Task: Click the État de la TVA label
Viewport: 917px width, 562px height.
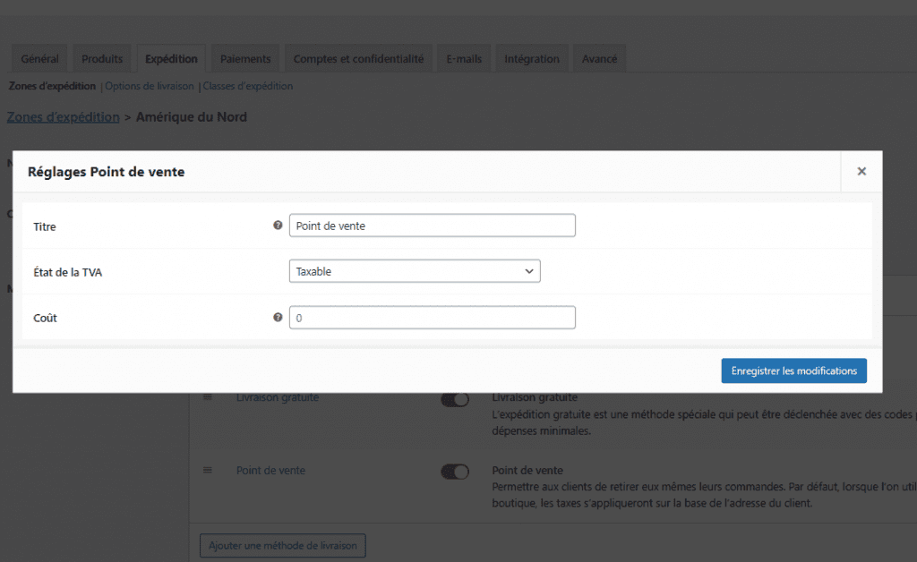Action: pyautogui.click(x=68, y=272)
